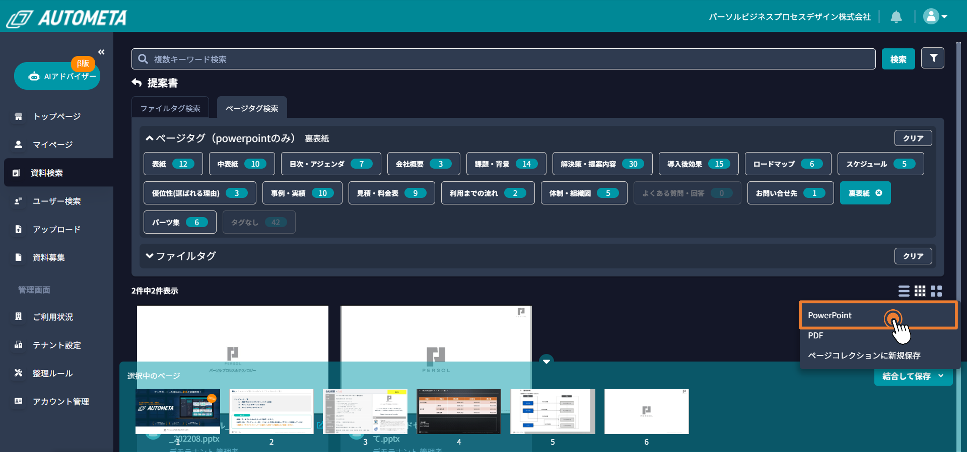Select selected page thumbnail 3

(x=365, y=412)
